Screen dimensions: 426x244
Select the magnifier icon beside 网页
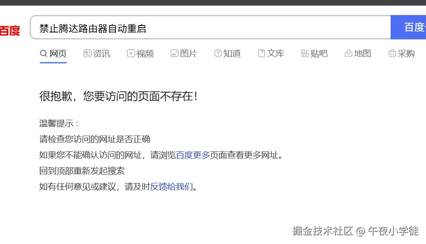click(x=43, y=54)
